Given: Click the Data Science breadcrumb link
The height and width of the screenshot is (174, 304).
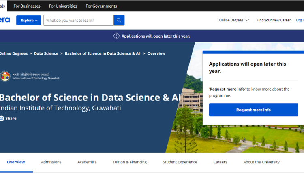Looking at the screenshot, I should pyautogui.click(x=46, y=53).
